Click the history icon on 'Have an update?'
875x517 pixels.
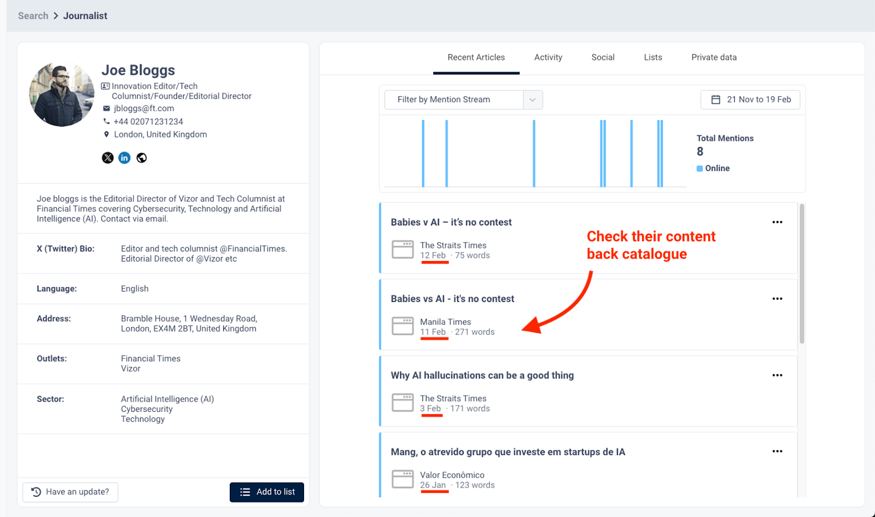click(x=36, y=492)
